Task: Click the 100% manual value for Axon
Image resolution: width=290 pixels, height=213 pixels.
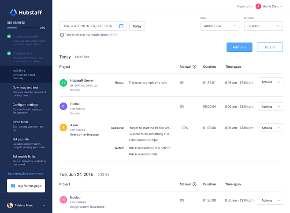Action: [184, 128]
